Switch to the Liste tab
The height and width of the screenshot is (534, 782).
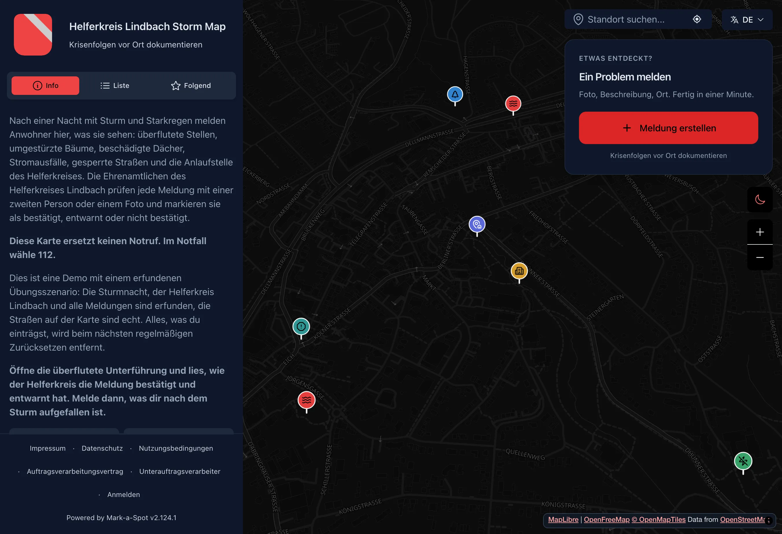[x=115, y=85]
